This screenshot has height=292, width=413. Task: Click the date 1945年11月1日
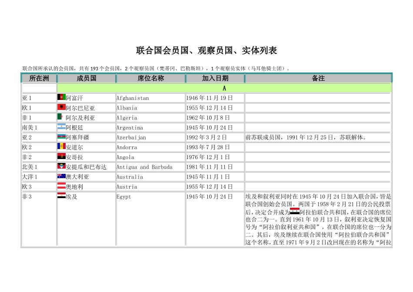point(208,177)
